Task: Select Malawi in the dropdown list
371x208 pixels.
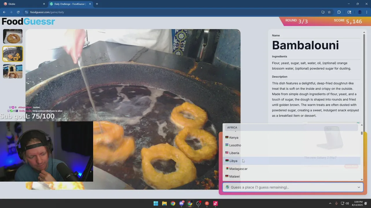Action: [x=292, y=177]
